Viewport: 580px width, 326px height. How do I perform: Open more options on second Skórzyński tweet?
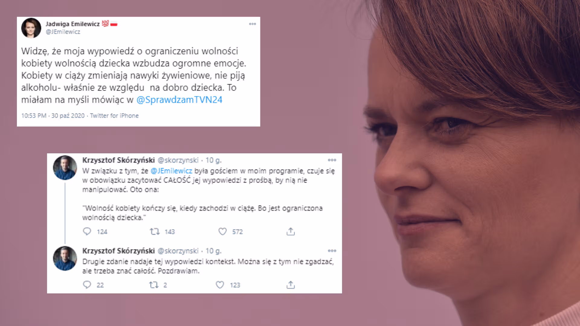click(332, 251)
